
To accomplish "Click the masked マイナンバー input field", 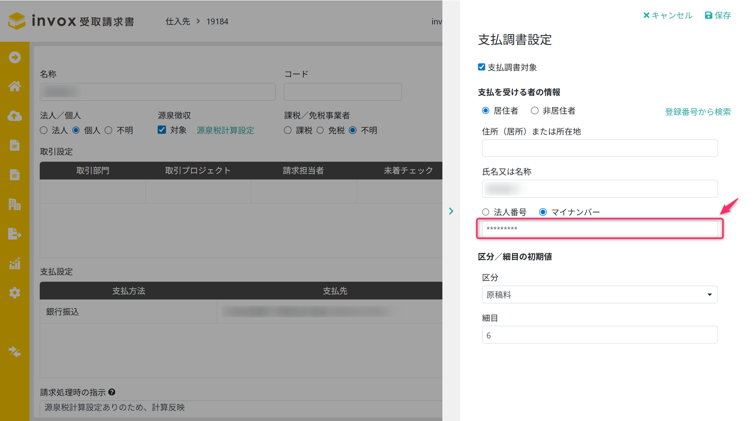I will (x=599, y=229).
